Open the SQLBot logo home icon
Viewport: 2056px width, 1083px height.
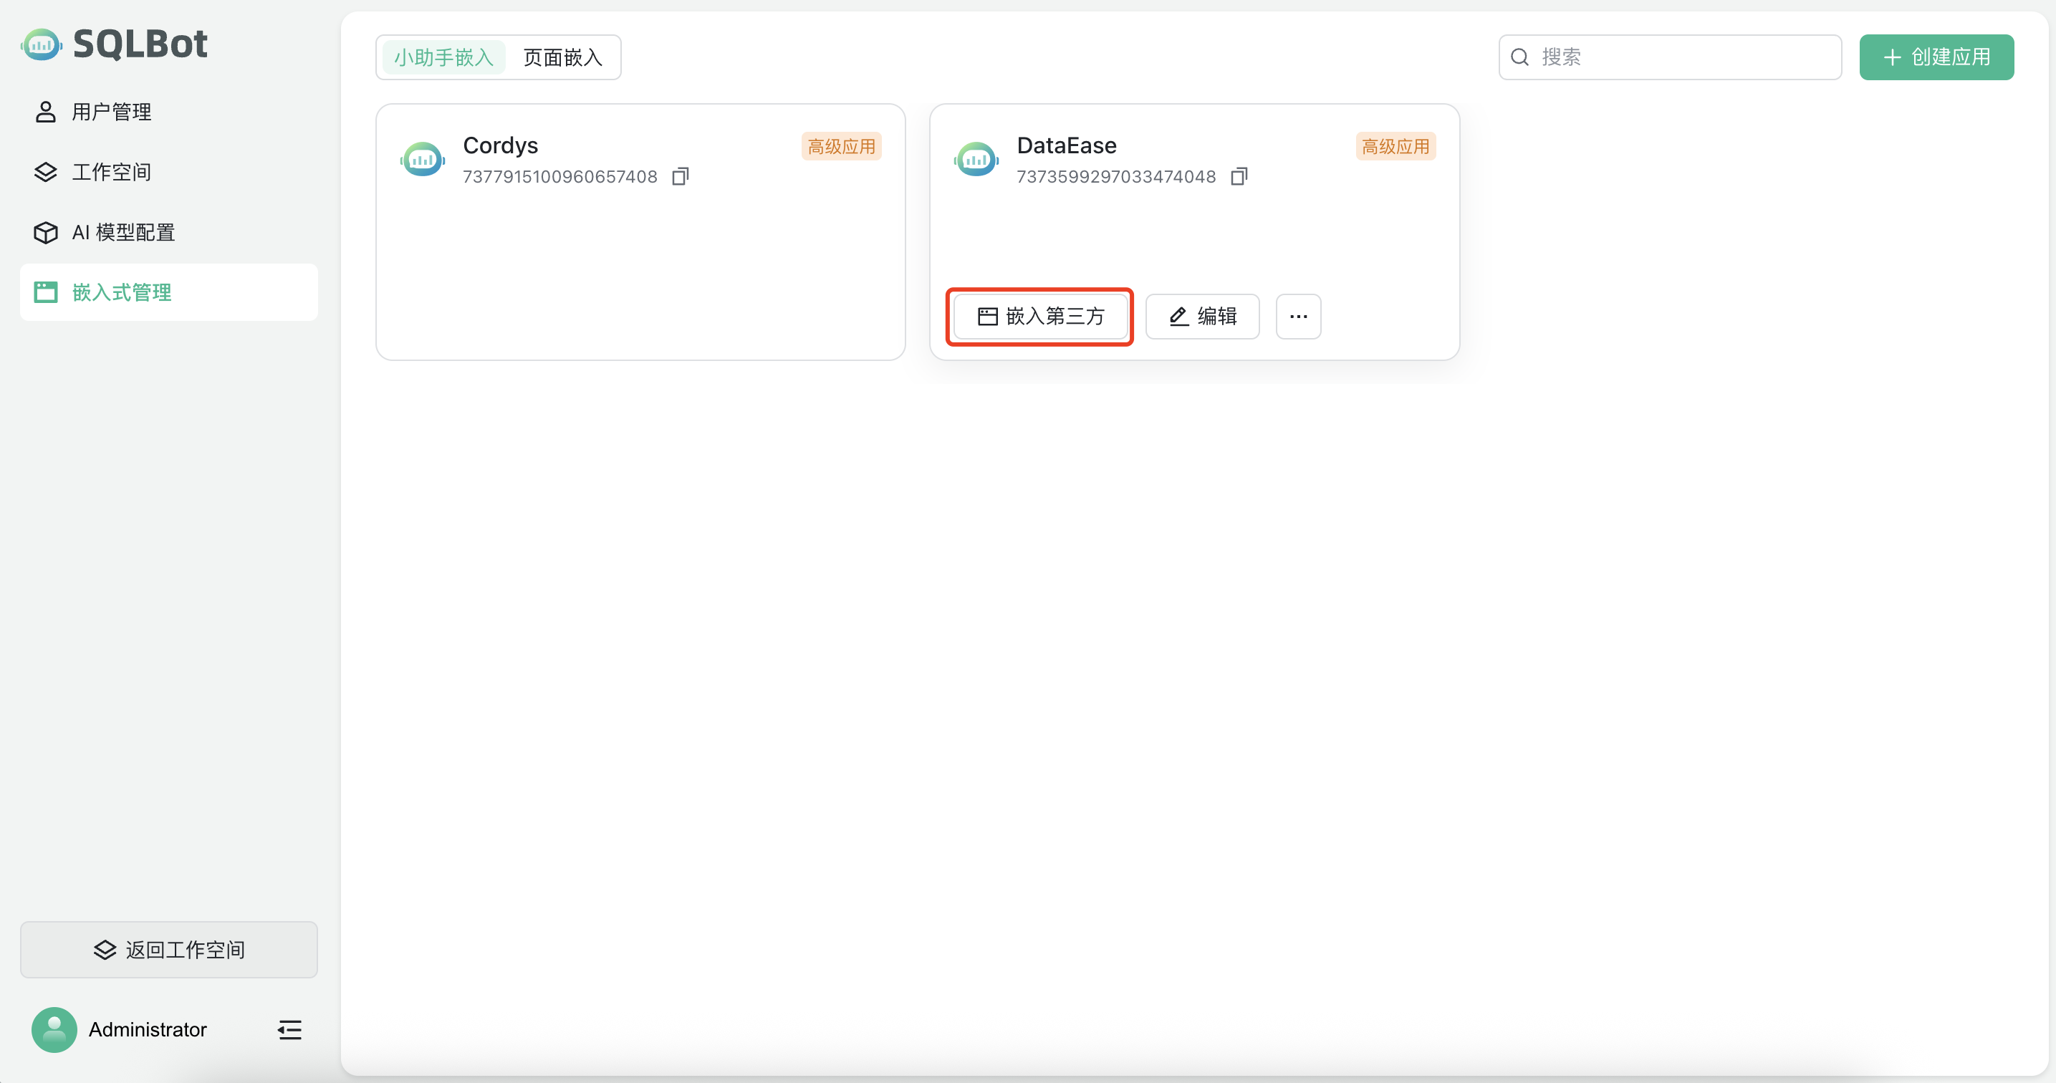pyautogui.click(x=42, y=44)
